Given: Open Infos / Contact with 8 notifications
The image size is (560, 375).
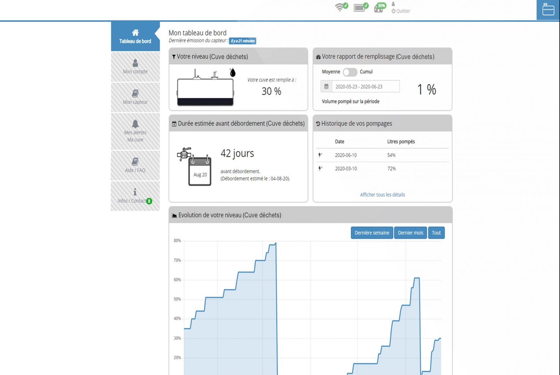Looking at the screenshot, I should tap(135, 196).
